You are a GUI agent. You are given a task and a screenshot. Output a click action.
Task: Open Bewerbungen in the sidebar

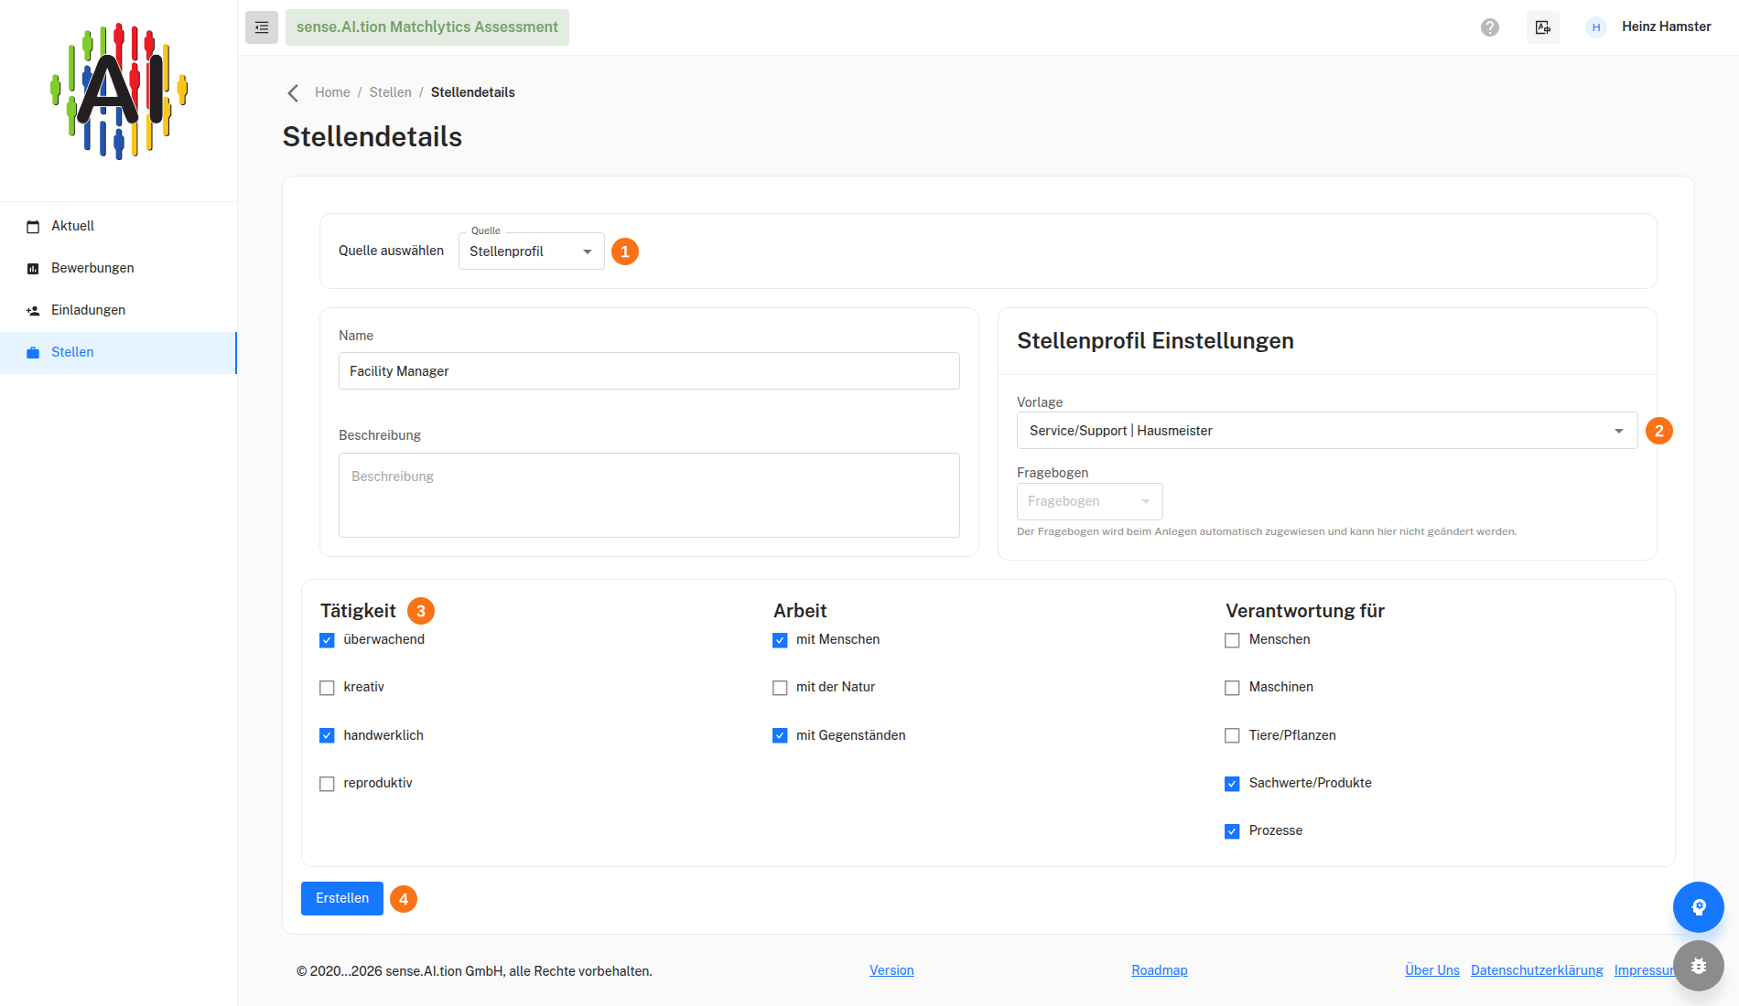coord(119,268)
